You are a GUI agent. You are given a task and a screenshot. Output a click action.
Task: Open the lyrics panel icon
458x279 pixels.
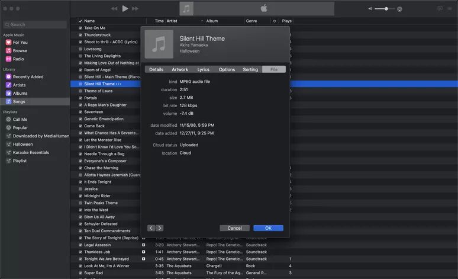coord(440,8)
